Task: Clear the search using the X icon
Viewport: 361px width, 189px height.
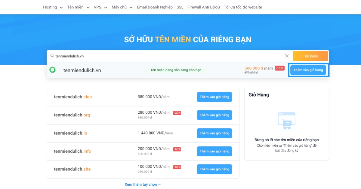Action: click(x=287, y=55)
